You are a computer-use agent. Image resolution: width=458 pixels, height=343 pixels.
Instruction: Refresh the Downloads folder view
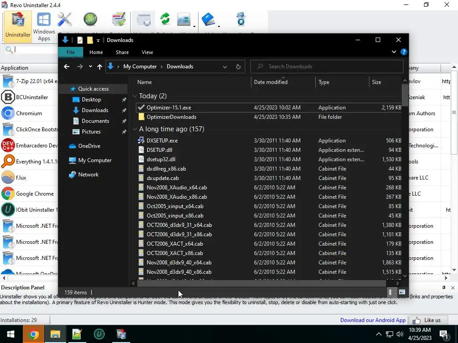pos(238,67)
